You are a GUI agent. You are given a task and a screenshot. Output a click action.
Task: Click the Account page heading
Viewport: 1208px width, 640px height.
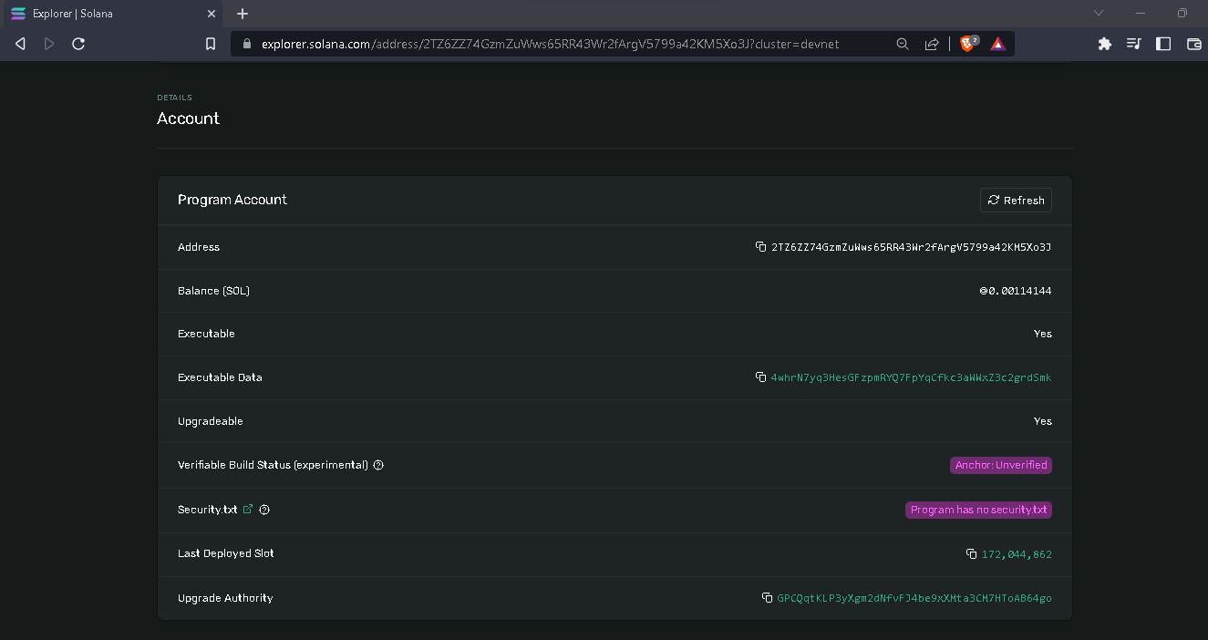(188, 119)
